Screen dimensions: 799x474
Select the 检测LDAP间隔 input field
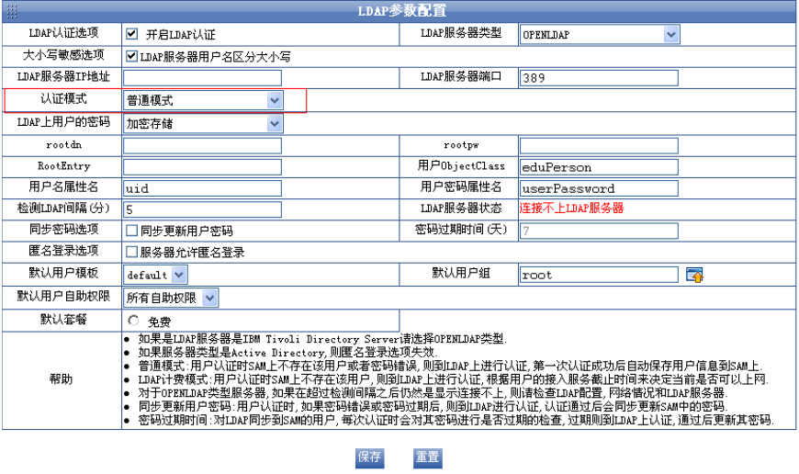tap(203, 209)
